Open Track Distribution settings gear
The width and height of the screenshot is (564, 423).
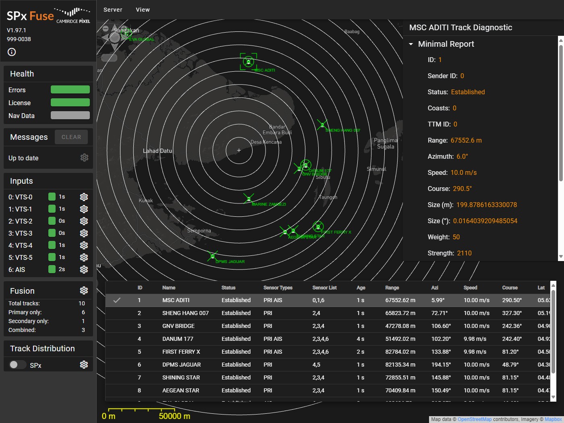[x=84, y=365]
